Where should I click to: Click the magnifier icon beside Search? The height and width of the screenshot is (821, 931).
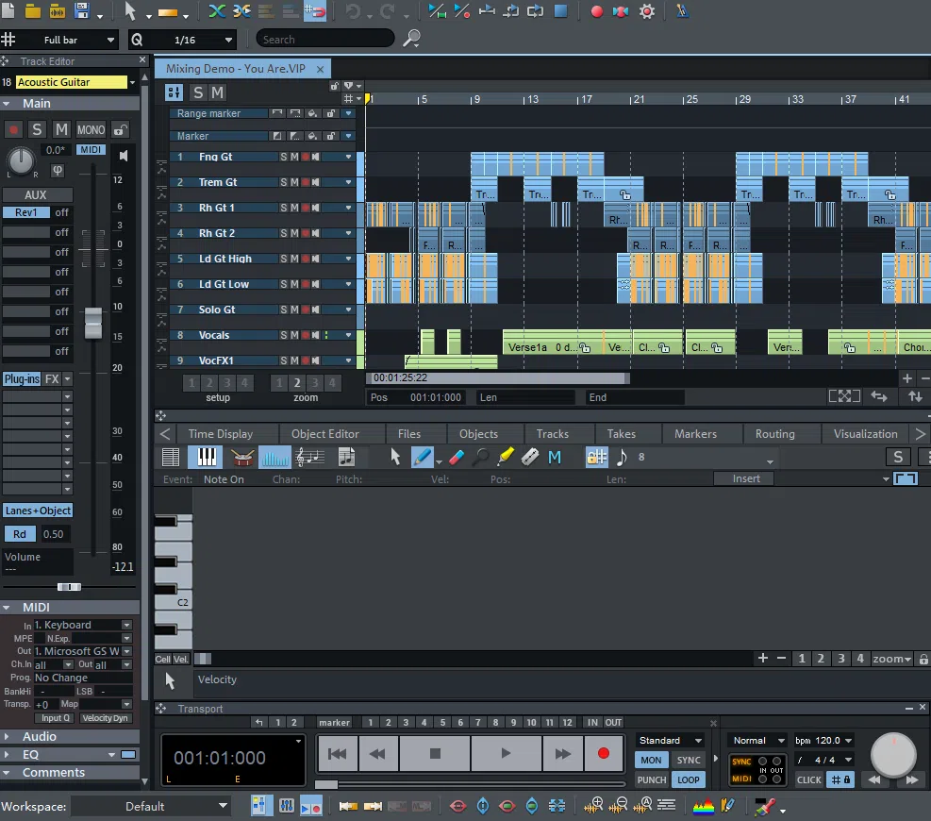[412, 39]
